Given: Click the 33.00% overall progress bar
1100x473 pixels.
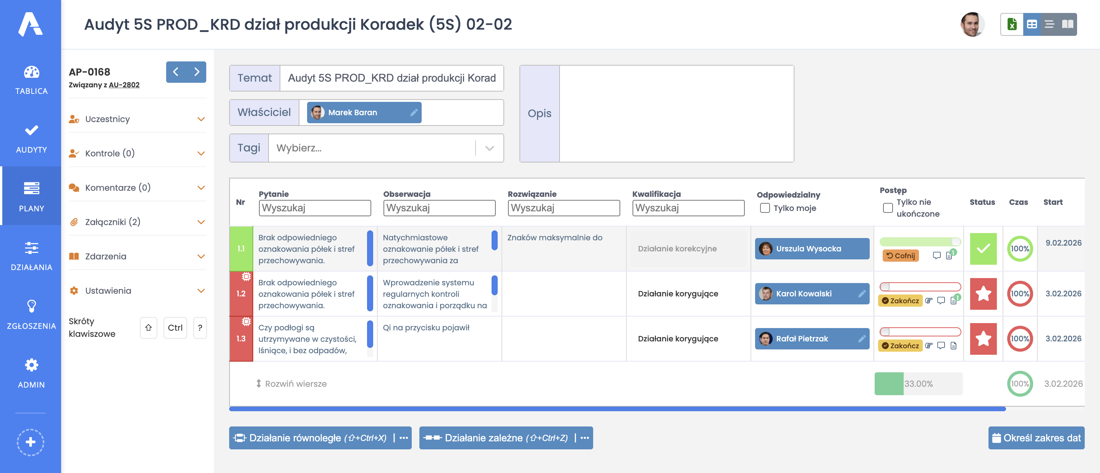Looking at the screenshot, I should click(918, 384).
